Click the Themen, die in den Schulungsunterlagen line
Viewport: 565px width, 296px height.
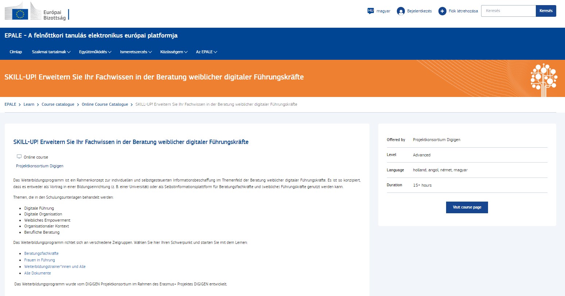[x=63, y=197]
